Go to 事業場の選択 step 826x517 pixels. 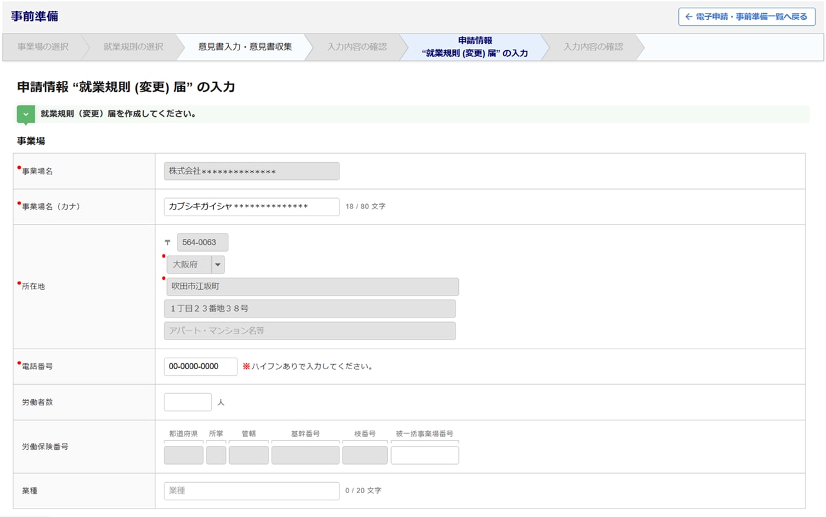tap(43, 47)
